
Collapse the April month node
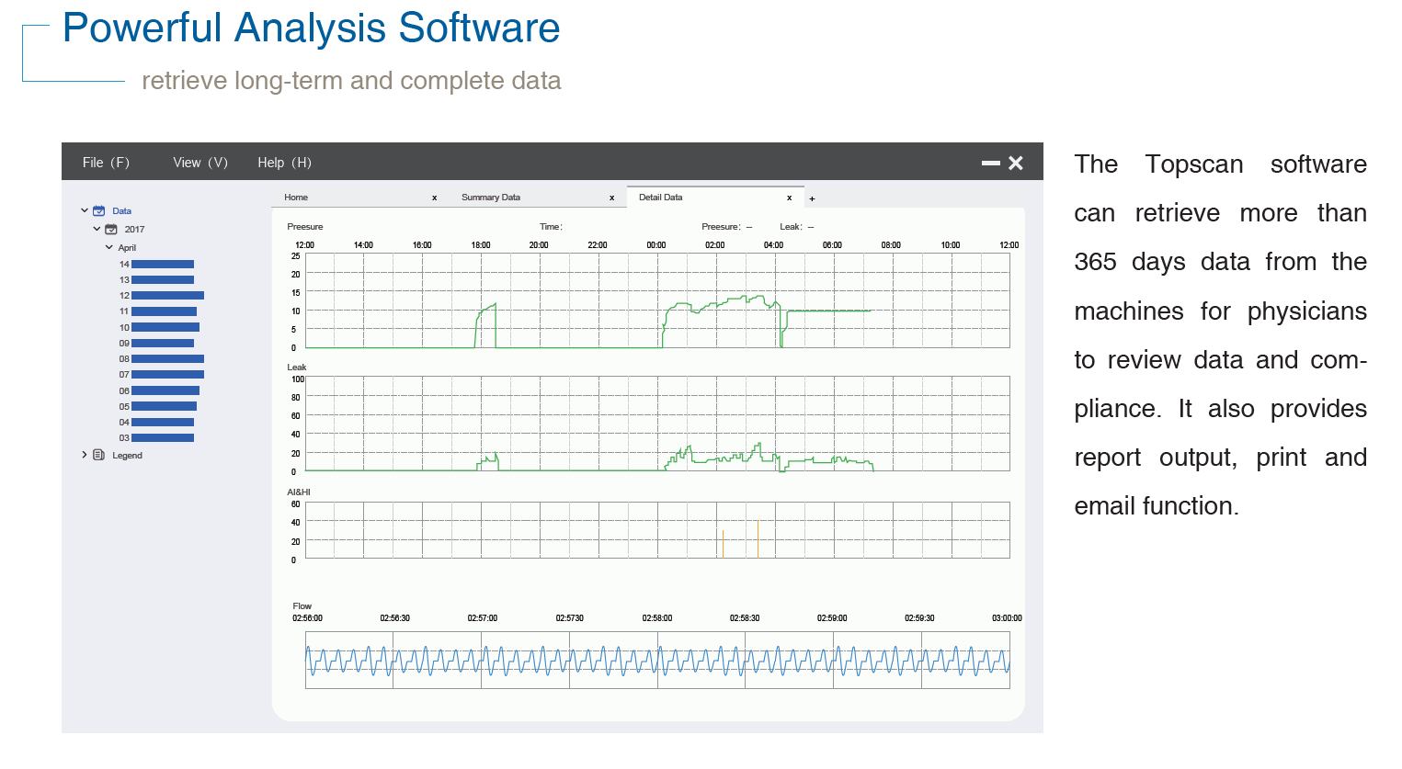108,248
